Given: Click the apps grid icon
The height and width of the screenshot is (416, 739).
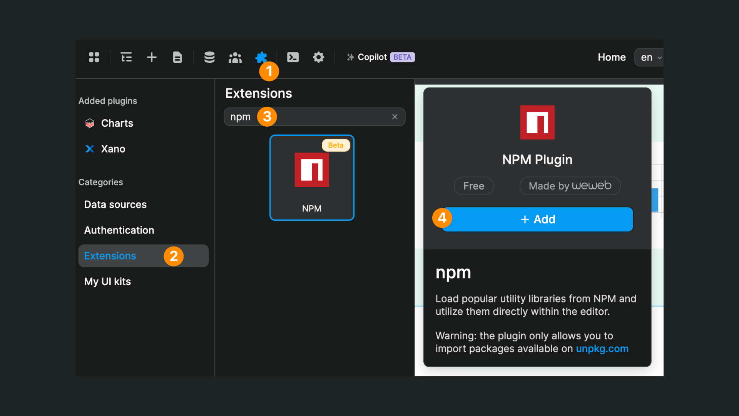Looking at the screenshot, I should pos(94,57).
